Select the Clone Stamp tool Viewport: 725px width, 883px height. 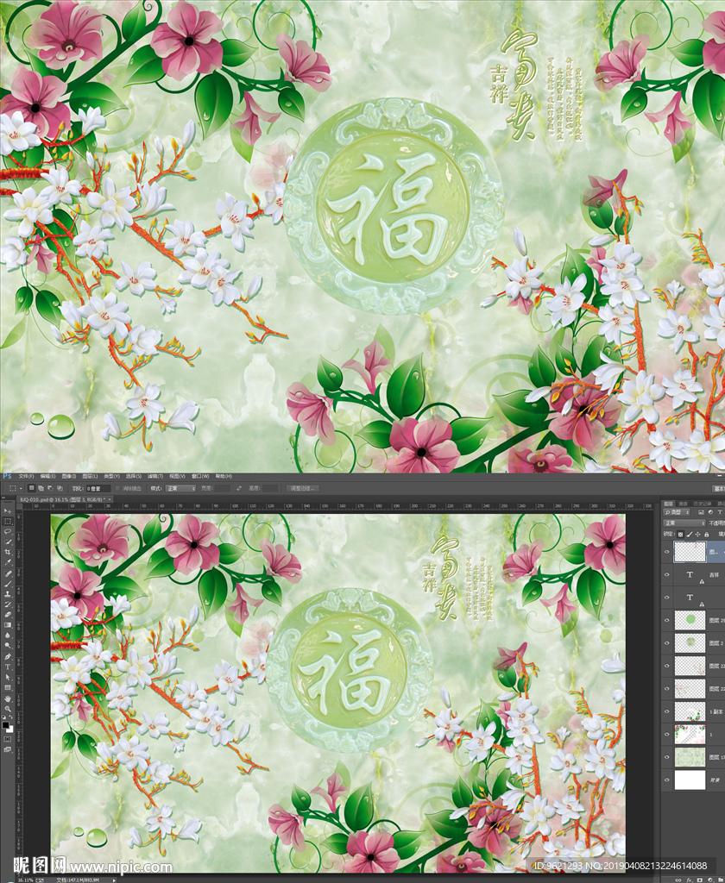point(7,593)
